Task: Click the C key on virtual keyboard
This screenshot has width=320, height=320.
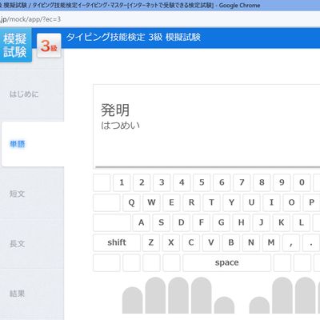Action: [191, 242]
